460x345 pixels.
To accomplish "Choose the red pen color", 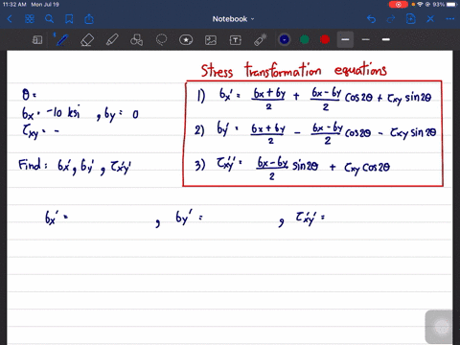I will click(x=325, y=39).
